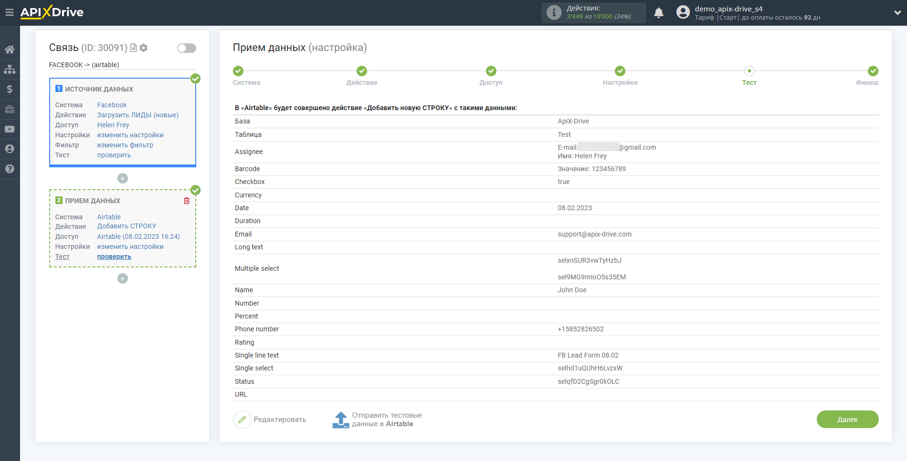907x461 pixels.
Task: Open the Facebook system link
Action: (112, 105)
